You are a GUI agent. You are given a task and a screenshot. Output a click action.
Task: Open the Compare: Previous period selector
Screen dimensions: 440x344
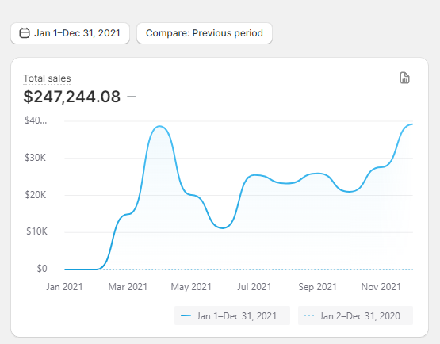coord(205,33)
